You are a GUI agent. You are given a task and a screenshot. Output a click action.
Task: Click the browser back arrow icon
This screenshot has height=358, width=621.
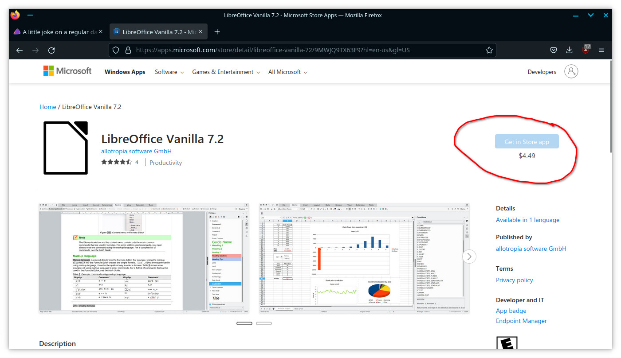[x=20, y=50]
